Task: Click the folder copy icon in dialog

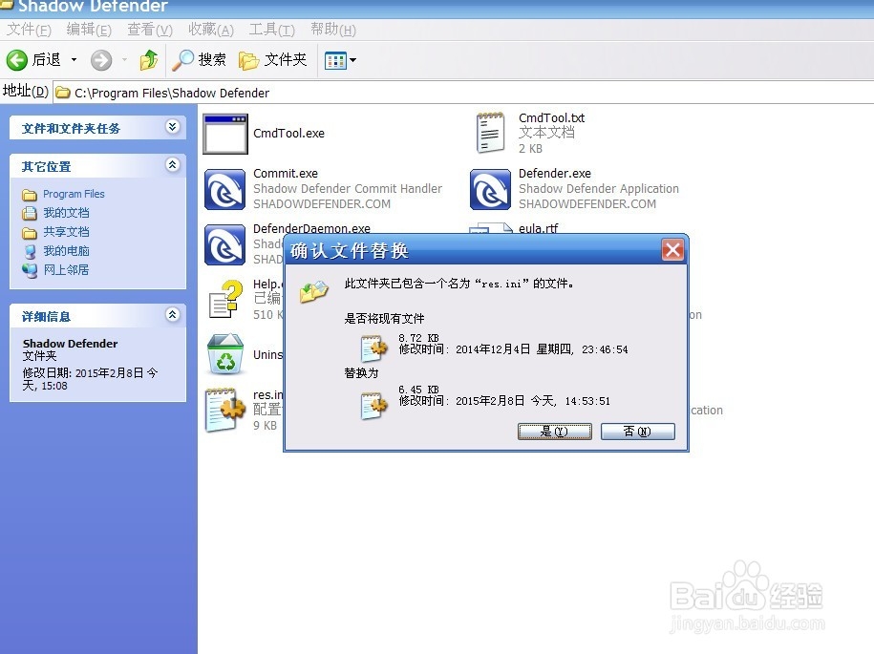Action: click(314, 291)
